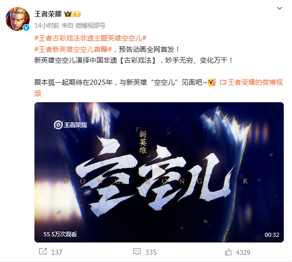Click the flower face emoji

tap(212, 82)
